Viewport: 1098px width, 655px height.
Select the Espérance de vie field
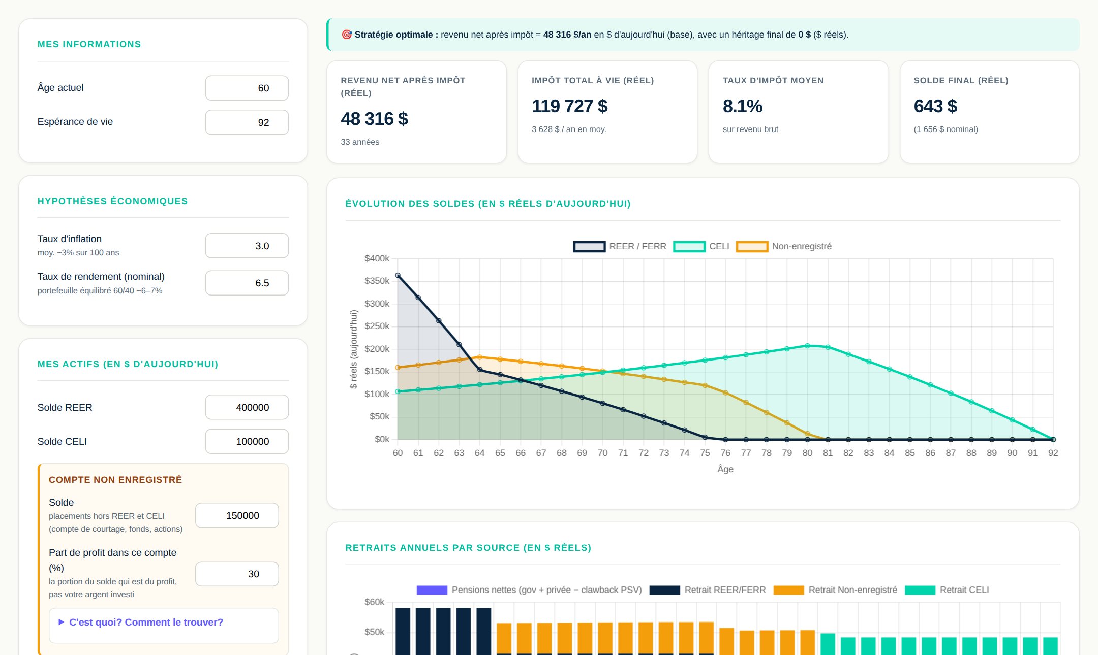click(x=247, y=122)
